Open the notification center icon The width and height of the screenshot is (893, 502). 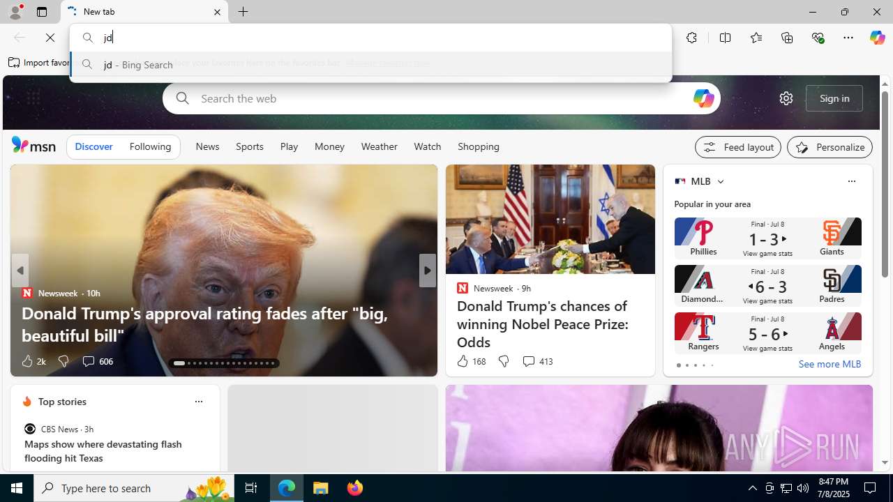point(871,488)
